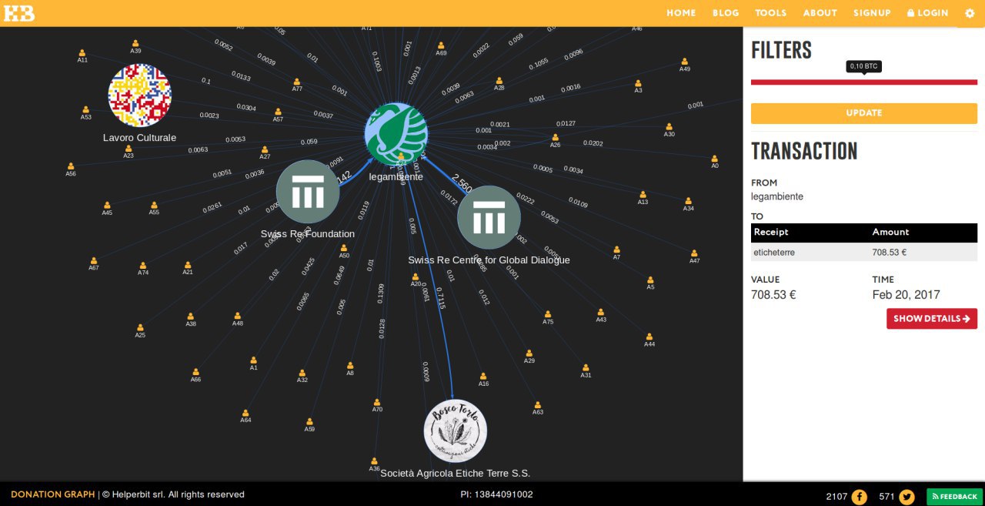Viewport: 985px width, 506px height.
Task: Select the Lavoro Culturale node
Action: [x=139, y=95]
